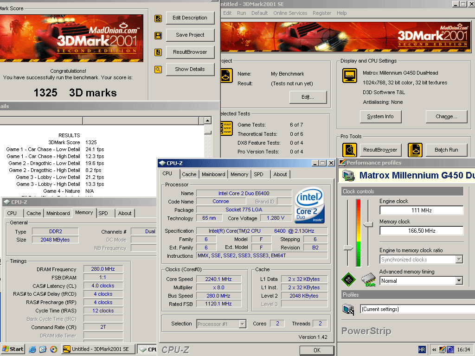Click the Edit Description icon
Screen dimensions: 475x356
pyautogui.click(x=158, y=18)
